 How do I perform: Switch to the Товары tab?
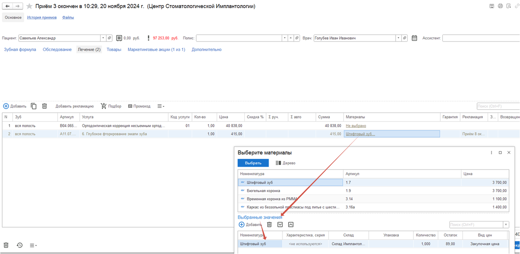tap(114, 50)
